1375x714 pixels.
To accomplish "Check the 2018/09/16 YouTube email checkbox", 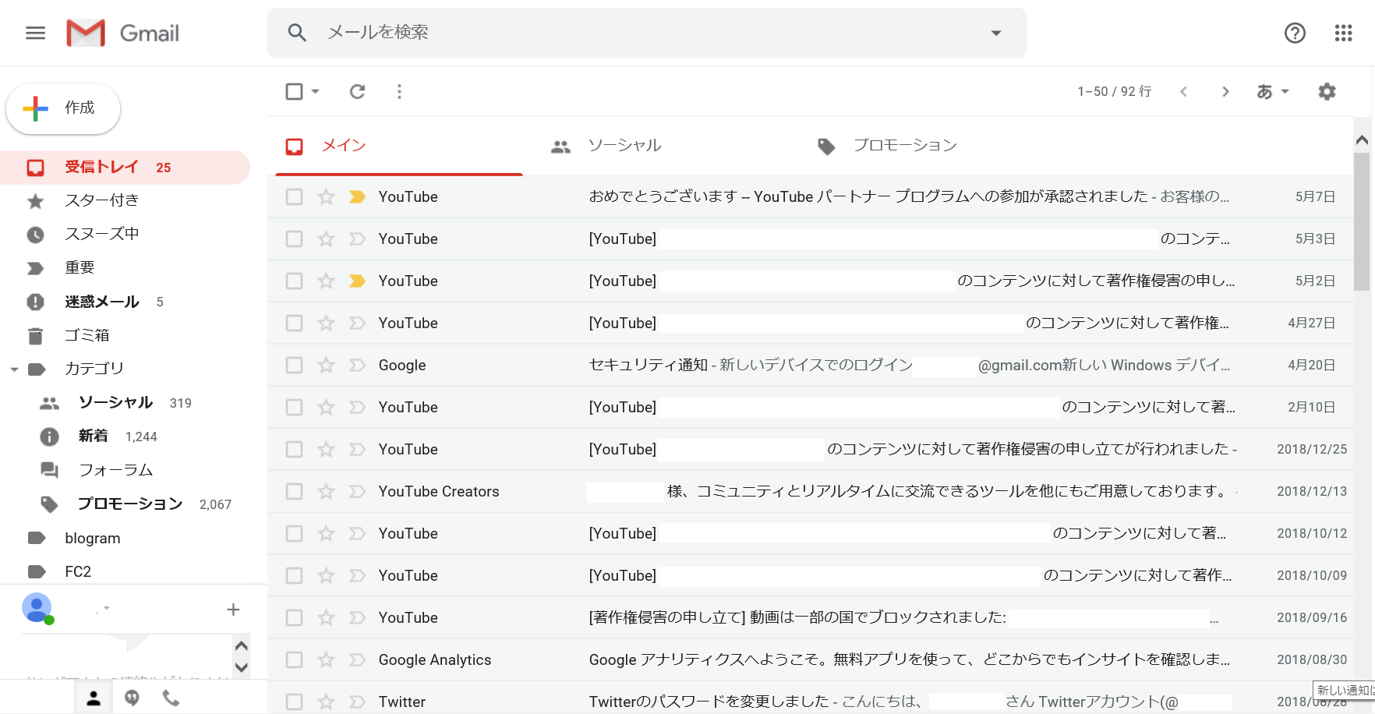I will coord(294,617).
